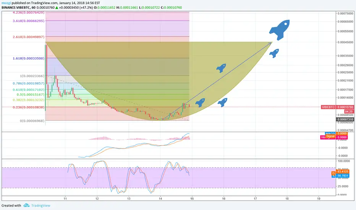Click the 0.00055000 price axis label

click(345, 31)
